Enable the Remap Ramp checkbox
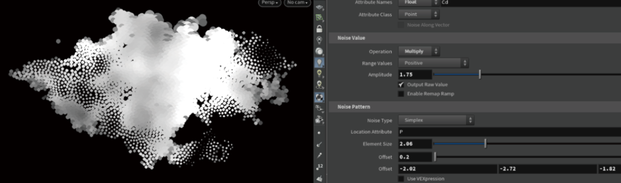 point(401,93)
